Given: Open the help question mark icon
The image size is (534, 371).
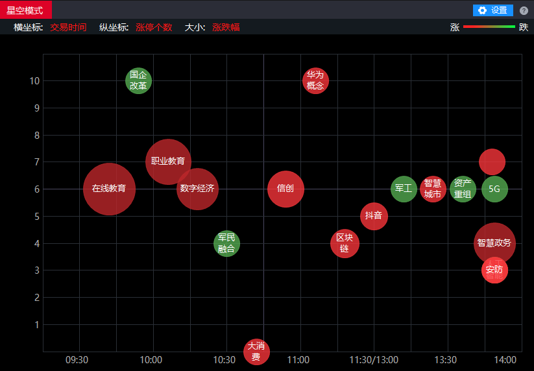Looking at the screenshot, I should click(x=524, y=10).
